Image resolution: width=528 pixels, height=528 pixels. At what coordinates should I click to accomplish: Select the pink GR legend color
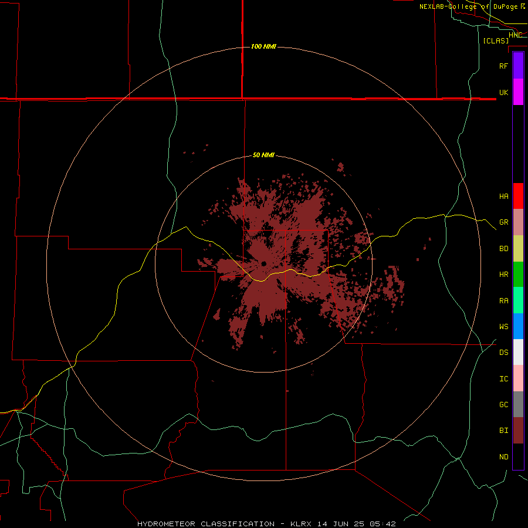tap(518, 222)
